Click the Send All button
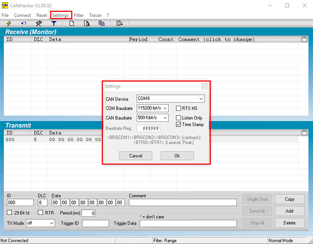The width and height of the screenshot is (313, 244). click(x=257, y=211)
